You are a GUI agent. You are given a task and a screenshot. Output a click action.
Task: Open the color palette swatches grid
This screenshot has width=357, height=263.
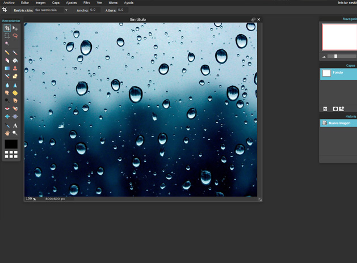point(11,154)
